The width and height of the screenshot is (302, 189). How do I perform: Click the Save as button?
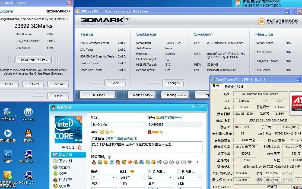(59, 84)
